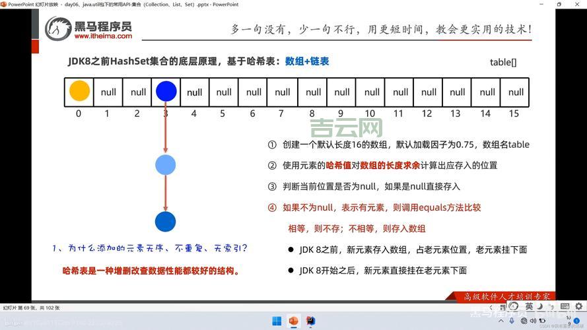This screenshot has width=587, height=330.
Task: Click handwritten question 为什么添加的元素无序
Action: pos(150,248)
